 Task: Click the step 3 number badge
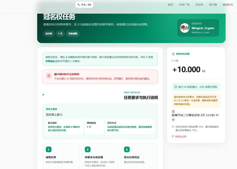(127, 149)
